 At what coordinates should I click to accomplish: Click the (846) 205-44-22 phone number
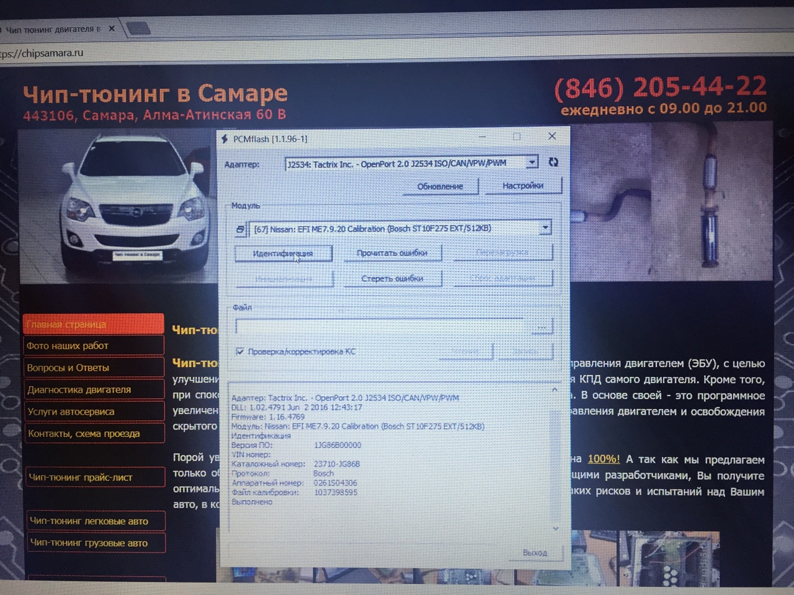click(660, 87)
